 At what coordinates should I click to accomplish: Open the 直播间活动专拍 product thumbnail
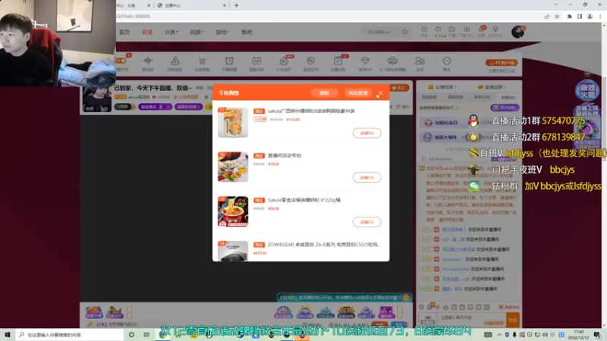pos(233,167)
